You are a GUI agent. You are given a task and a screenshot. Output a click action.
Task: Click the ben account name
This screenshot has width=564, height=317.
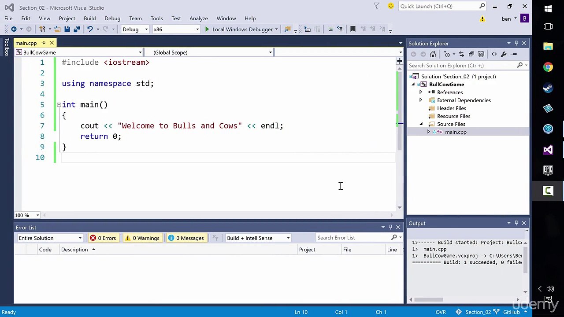tap(507, 18)
